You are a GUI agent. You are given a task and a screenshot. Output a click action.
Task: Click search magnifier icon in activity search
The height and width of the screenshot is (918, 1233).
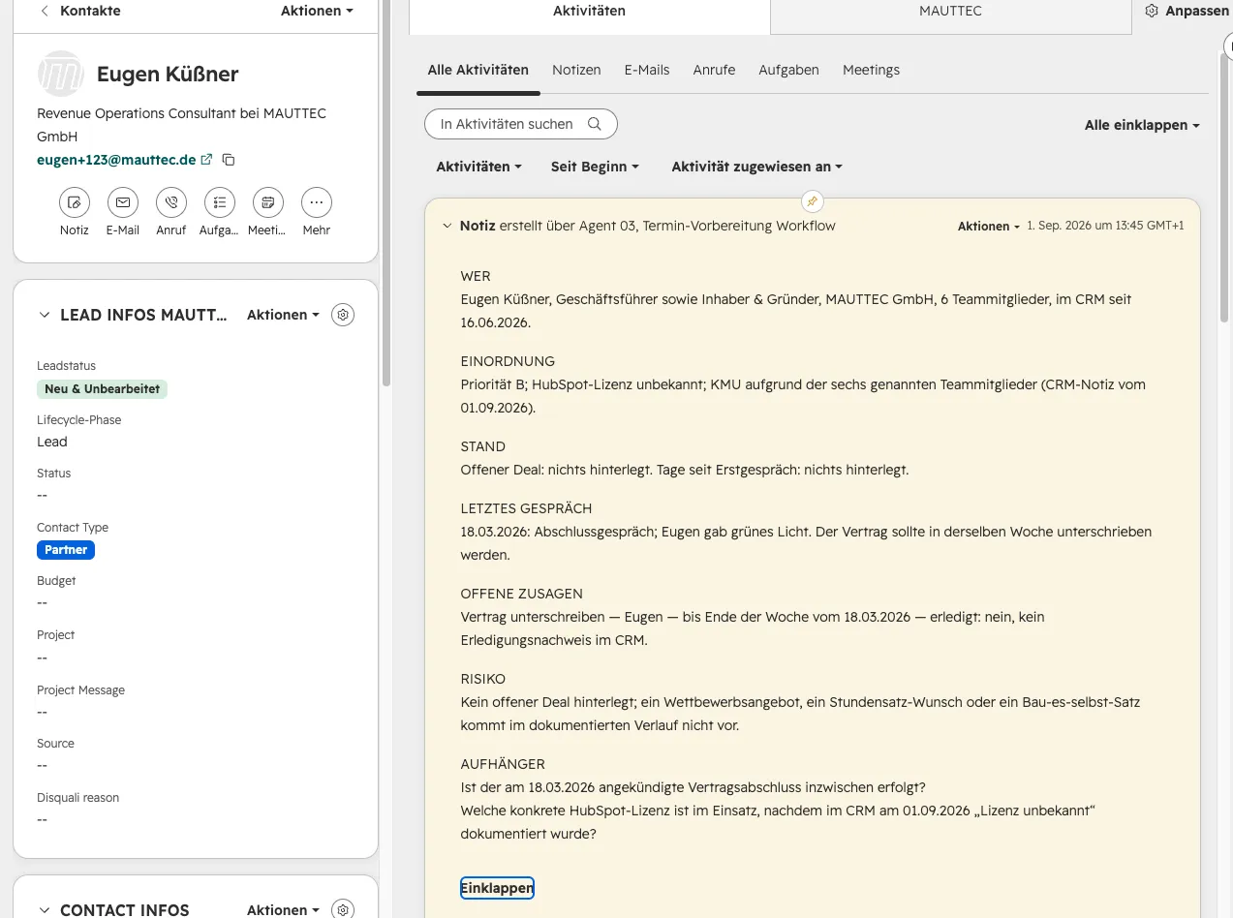[595, 124]
